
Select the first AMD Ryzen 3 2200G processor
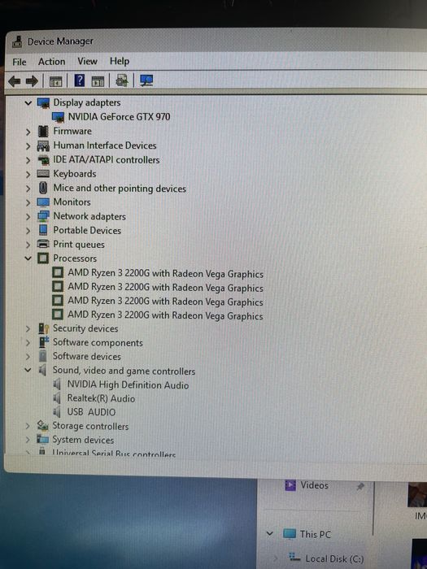[166, 273]
